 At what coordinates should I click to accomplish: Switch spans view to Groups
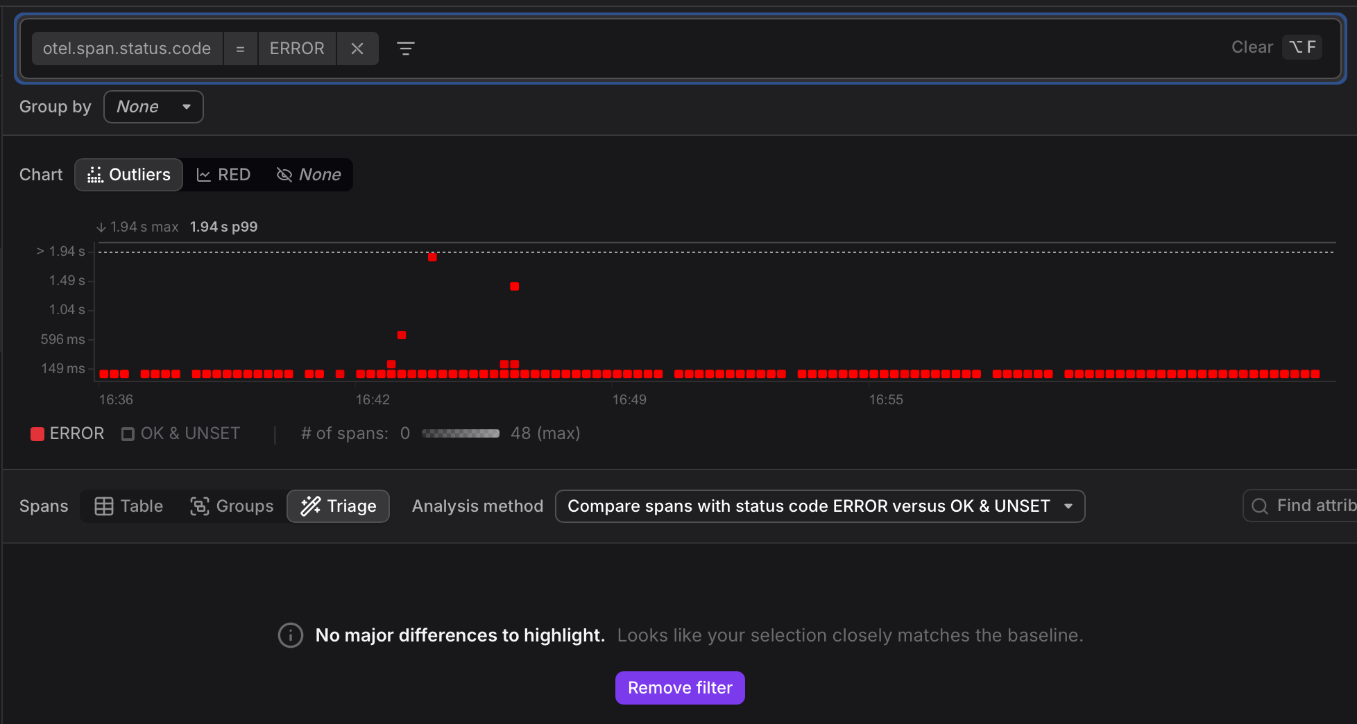coord(232,506)
